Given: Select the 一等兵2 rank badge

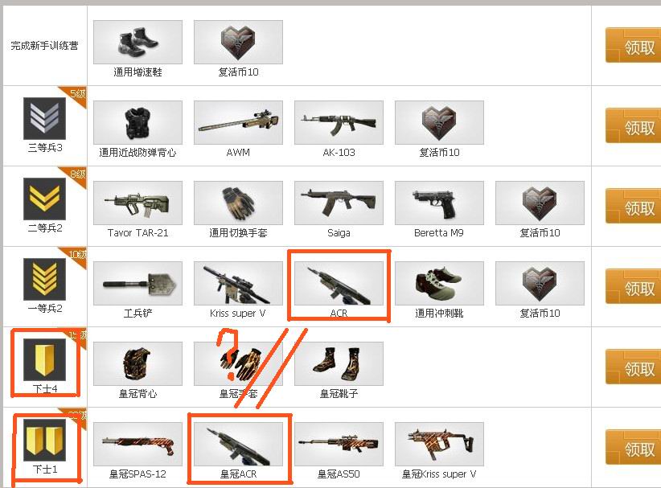Looking at the screenshot, I should 45,280.
